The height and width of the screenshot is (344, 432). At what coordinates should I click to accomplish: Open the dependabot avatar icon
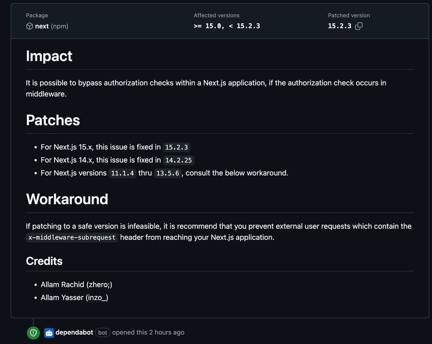[49, 333]
